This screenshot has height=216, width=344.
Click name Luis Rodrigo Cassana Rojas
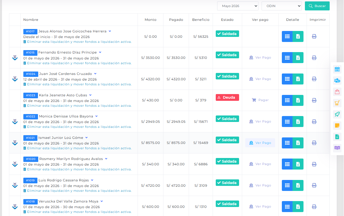click(64, 180)
